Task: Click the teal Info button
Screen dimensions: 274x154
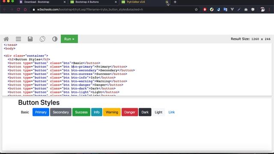Action: 97,112
